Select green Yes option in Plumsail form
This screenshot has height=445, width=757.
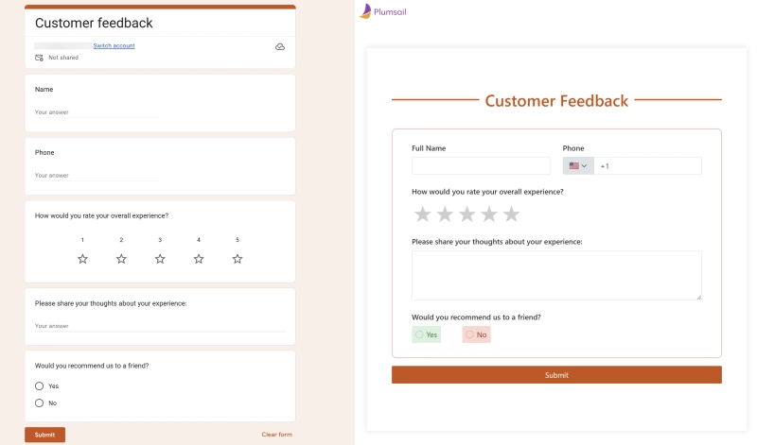click(x=427, y=334)
